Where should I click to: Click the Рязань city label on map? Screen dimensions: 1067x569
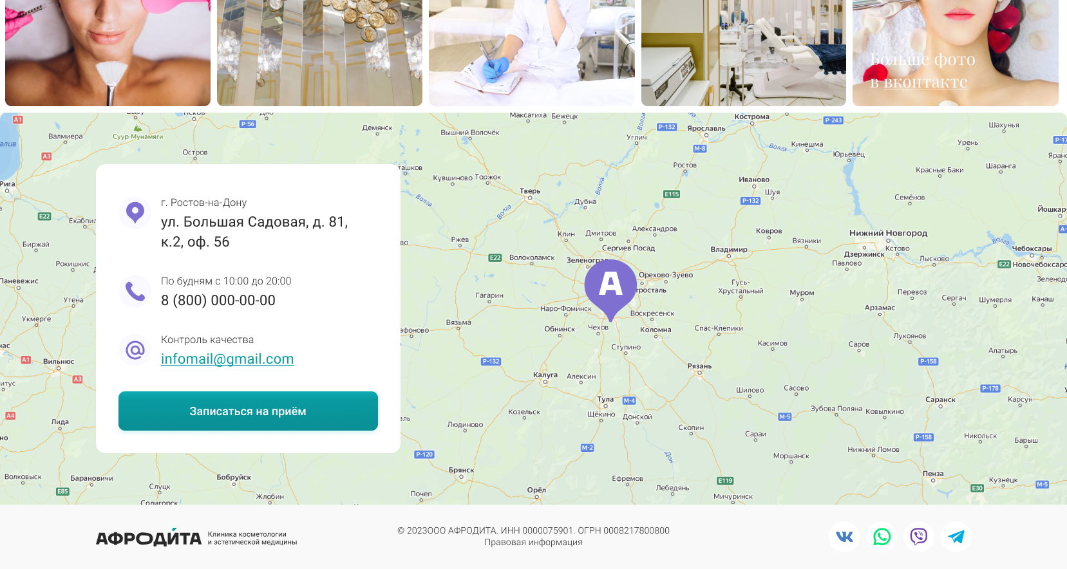[x=699, y=366]
